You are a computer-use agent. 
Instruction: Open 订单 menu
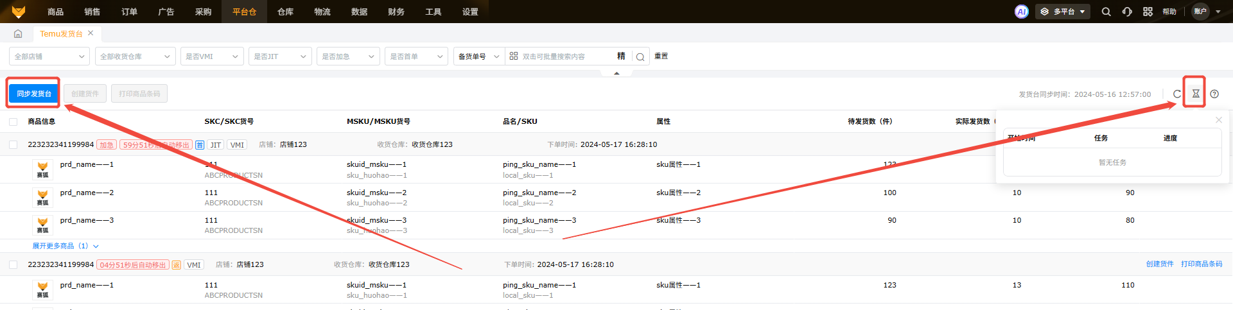coord(130,12)
